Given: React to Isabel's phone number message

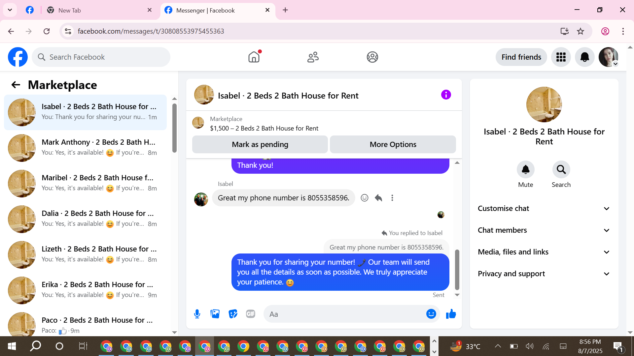Looking at the screenshot, I should pos(365,198).
